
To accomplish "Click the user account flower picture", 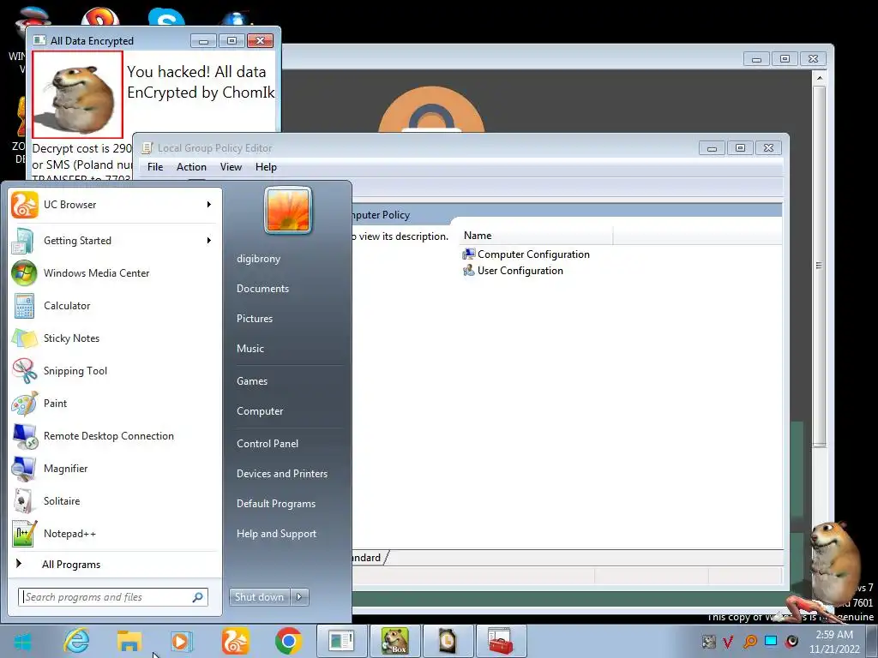I will tap(288, 211).
